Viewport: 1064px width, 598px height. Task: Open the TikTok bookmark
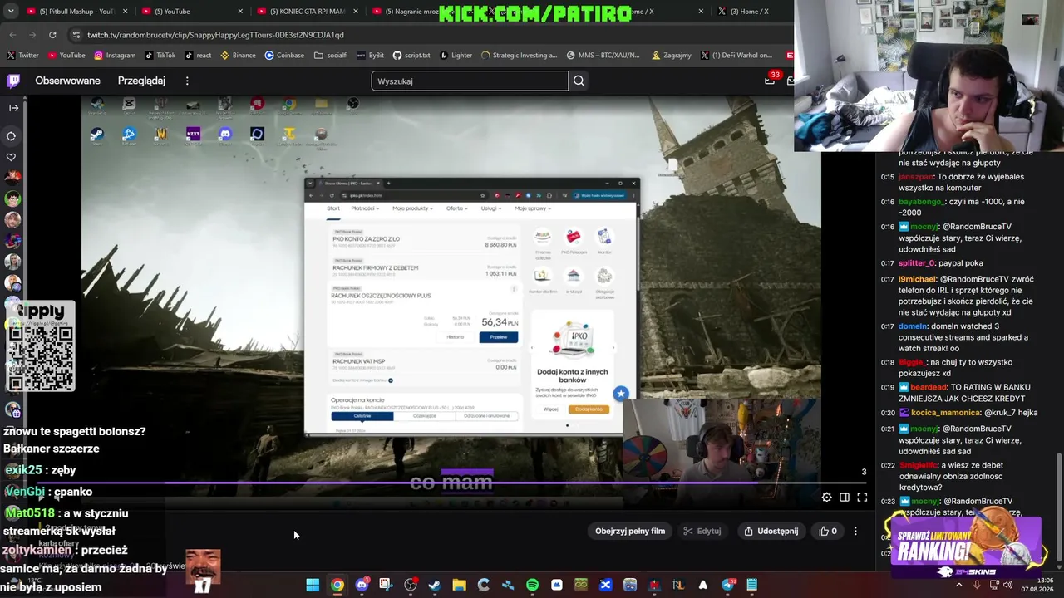pos(160,56)
